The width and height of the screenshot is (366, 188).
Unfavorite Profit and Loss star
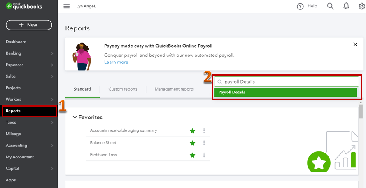[192, 155]
